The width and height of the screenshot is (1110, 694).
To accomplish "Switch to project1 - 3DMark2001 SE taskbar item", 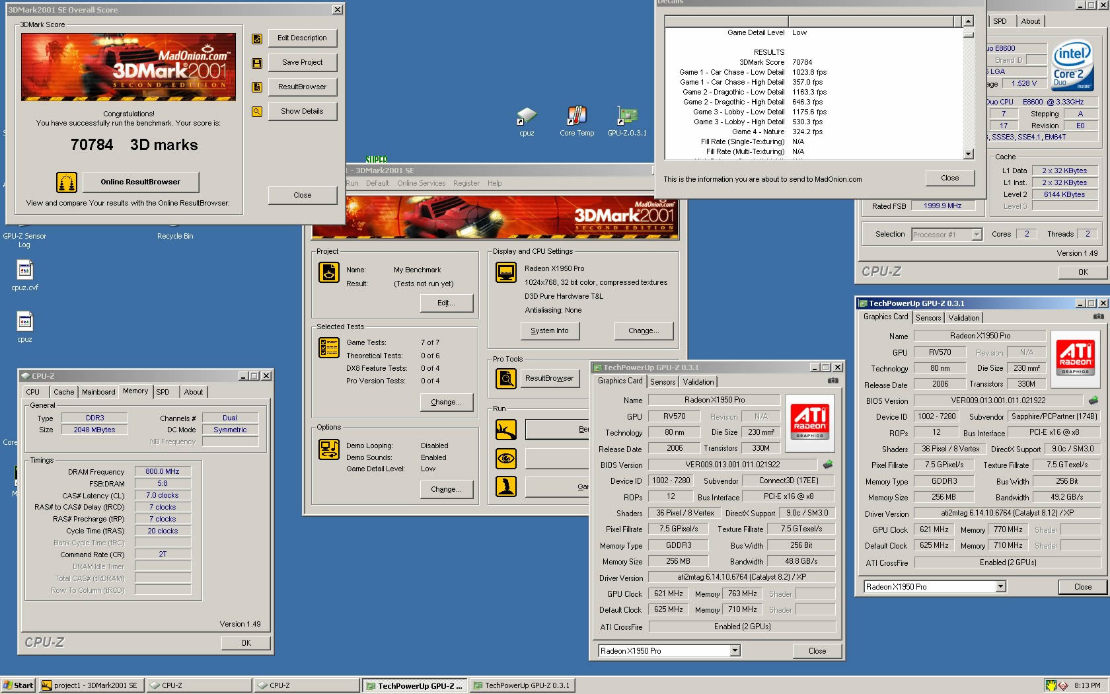I will coord(91,685).
